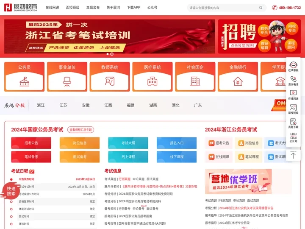Viewport: 305px width, 229px height.
Task: Click the 快速搜索 floating badge
Action: pos(11,191)
